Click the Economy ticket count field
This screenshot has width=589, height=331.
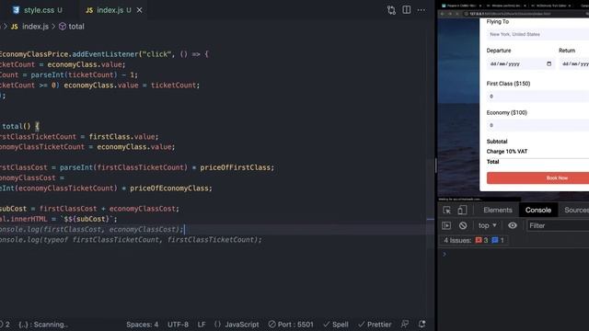click(x=537, y=125)
